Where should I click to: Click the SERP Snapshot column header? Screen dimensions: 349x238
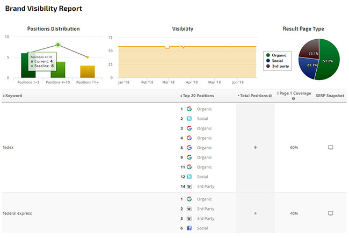tap(330, 96)
